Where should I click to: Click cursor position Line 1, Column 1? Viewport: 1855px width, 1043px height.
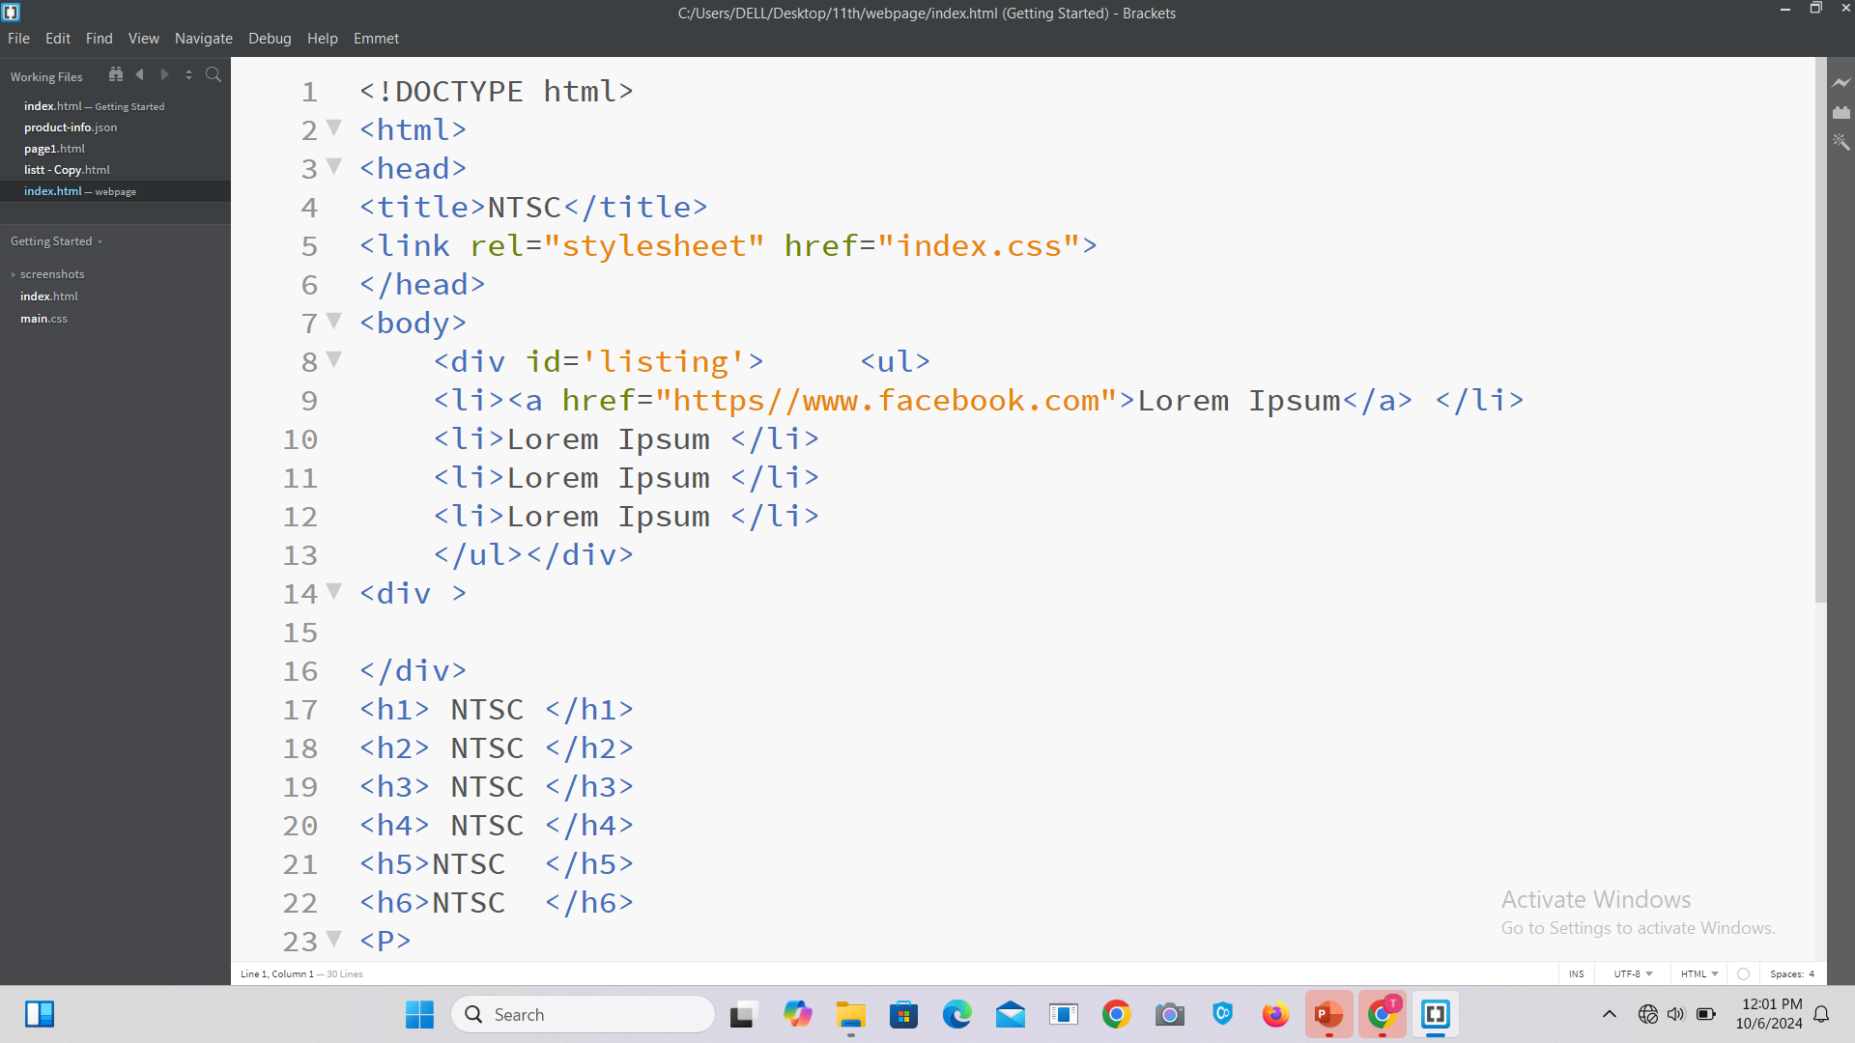tap(277, 973)
